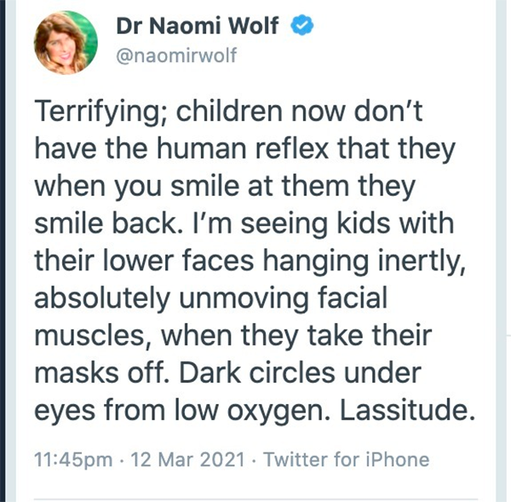Click the word 'children' in first line

point(229,112)
